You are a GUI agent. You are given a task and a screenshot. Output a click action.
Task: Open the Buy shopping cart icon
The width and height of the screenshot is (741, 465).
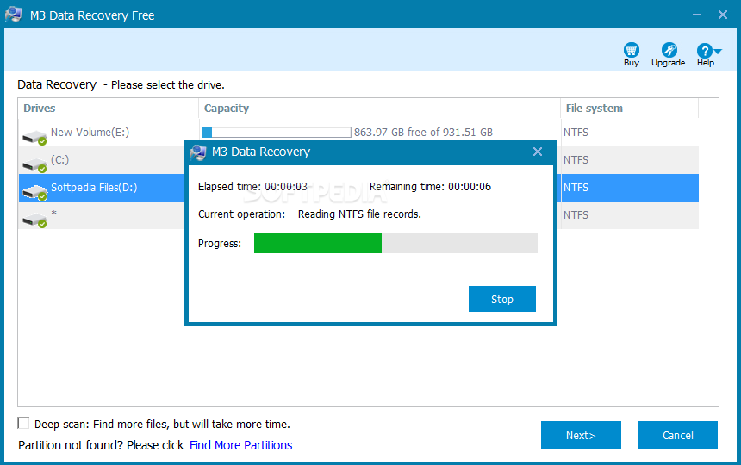(x=632, y=50)
